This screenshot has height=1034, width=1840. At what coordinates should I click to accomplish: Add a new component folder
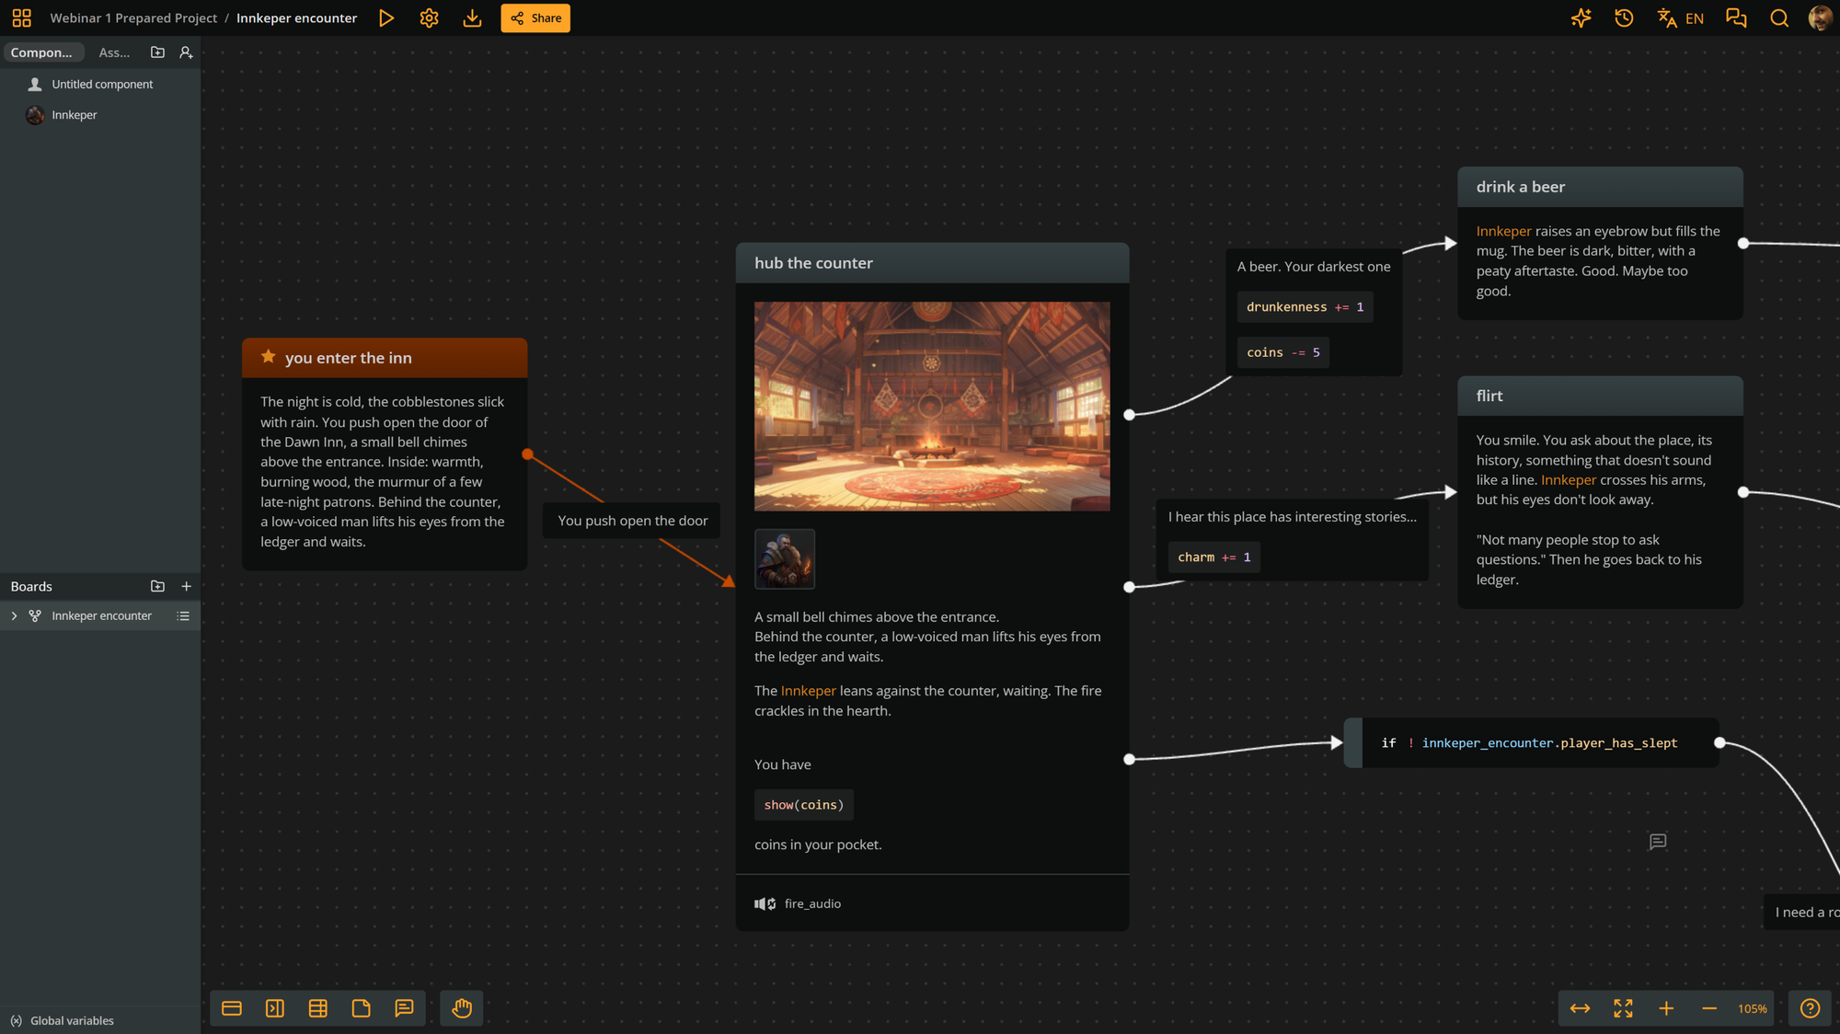pos(157,52)
